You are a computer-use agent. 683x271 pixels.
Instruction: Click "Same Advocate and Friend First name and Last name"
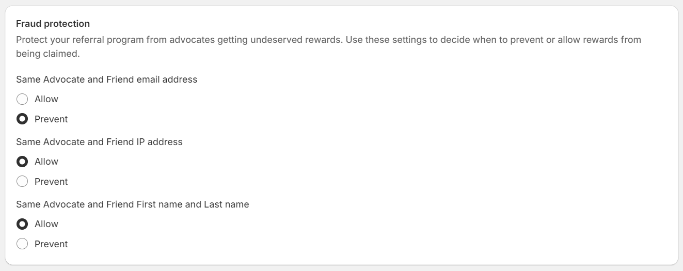[132, 204]
